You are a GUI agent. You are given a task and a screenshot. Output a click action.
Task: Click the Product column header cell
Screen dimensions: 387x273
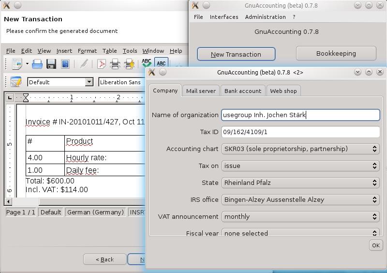click(105, 143)
